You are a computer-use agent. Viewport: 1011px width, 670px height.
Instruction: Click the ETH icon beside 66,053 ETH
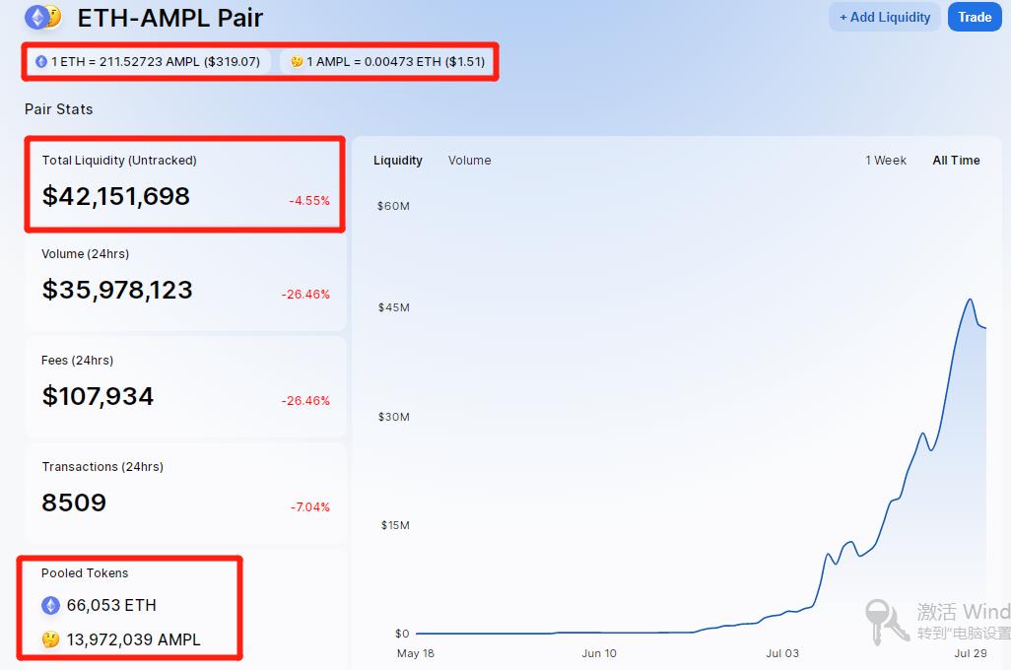coord(51,606)
